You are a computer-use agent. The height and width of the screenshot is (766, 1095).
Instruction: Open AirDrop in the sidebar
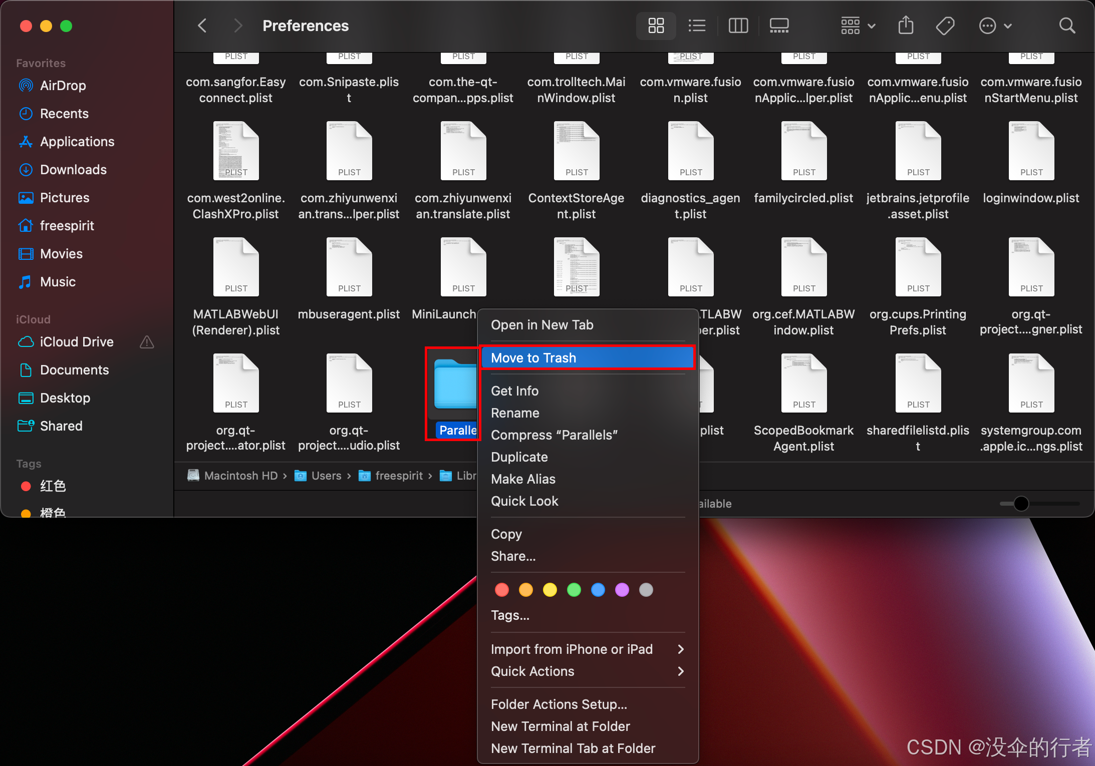click(63, 86)
